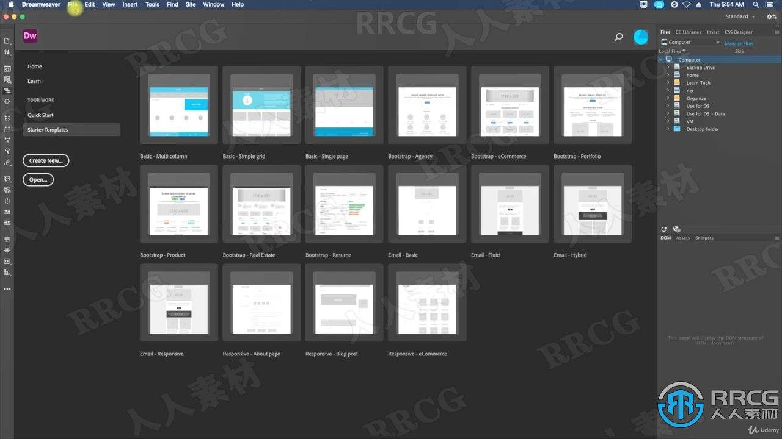Go to Home in the sidebar
This screenshot has width=782, height=439.
(x=35, y=66)
